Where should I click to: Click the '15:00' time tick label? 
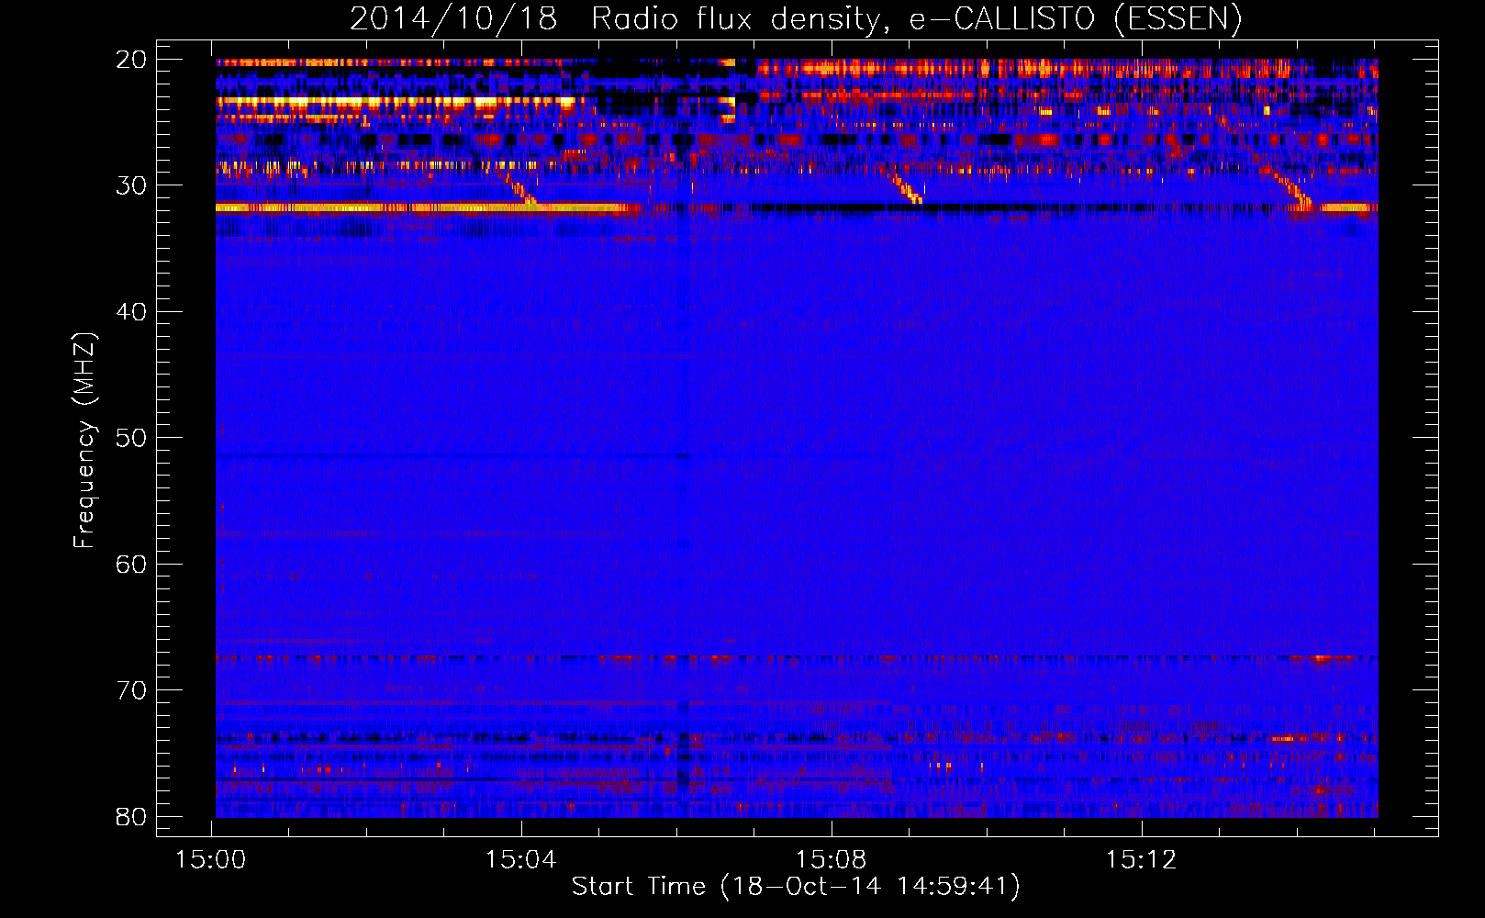[x=211, y=860]
